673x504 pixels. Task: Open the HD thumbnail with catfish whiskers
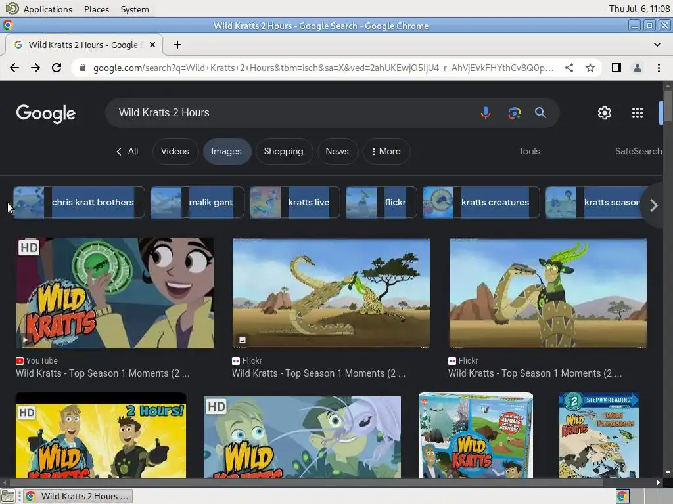coord(302,436)
